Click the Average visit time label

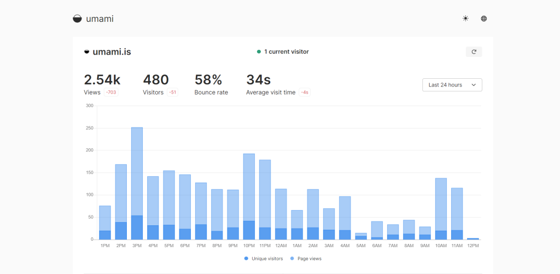[x=271, y=92]
